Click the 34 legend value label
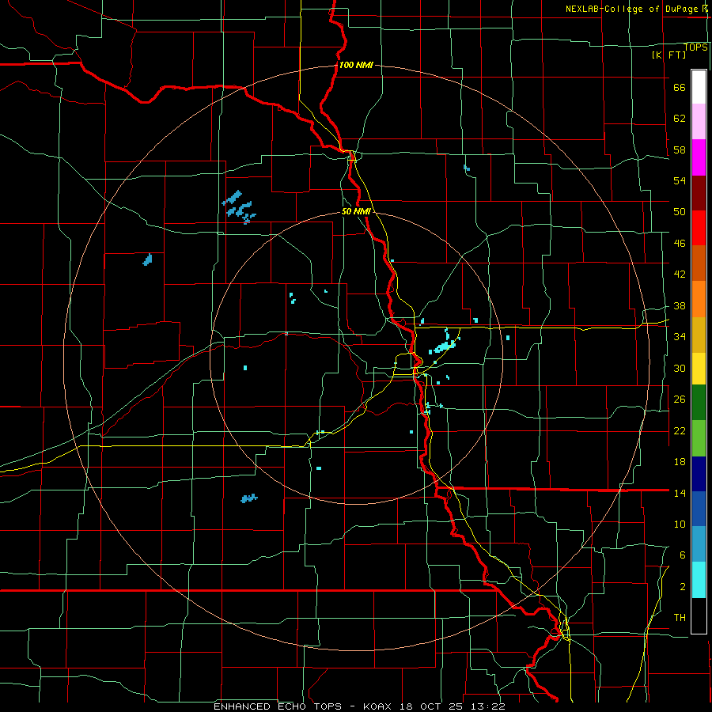The width and height of the screenshot is (712, 712). (680, 336)
